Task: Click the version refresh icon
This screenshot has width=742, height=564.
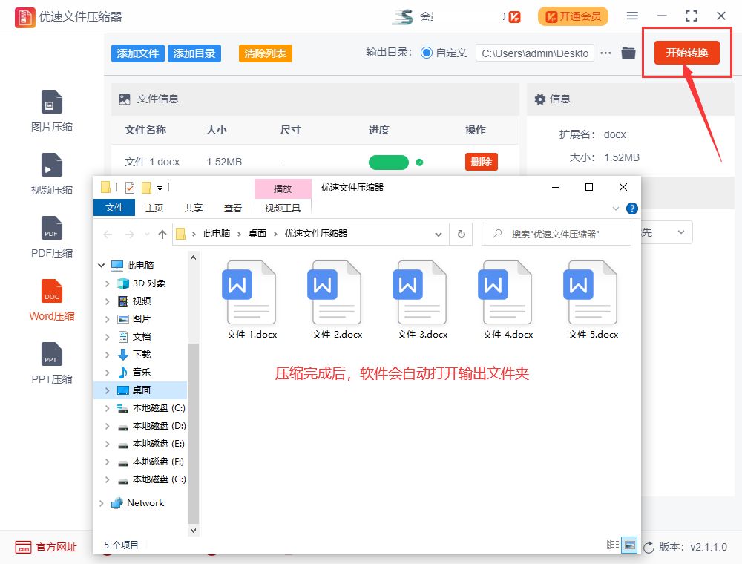Action: pyautogui.click(x=649, y=547)
